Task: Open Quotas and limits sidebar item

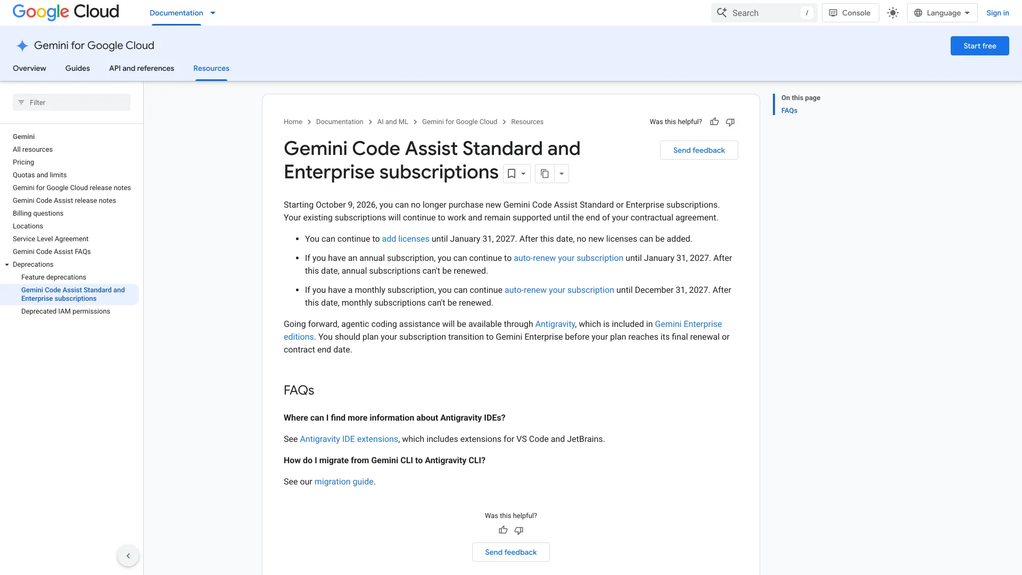Action: click(40, 175)
